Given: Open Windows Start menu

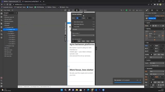Looking at the screenshot, I should pyautogui.click(x=62, y=90).
